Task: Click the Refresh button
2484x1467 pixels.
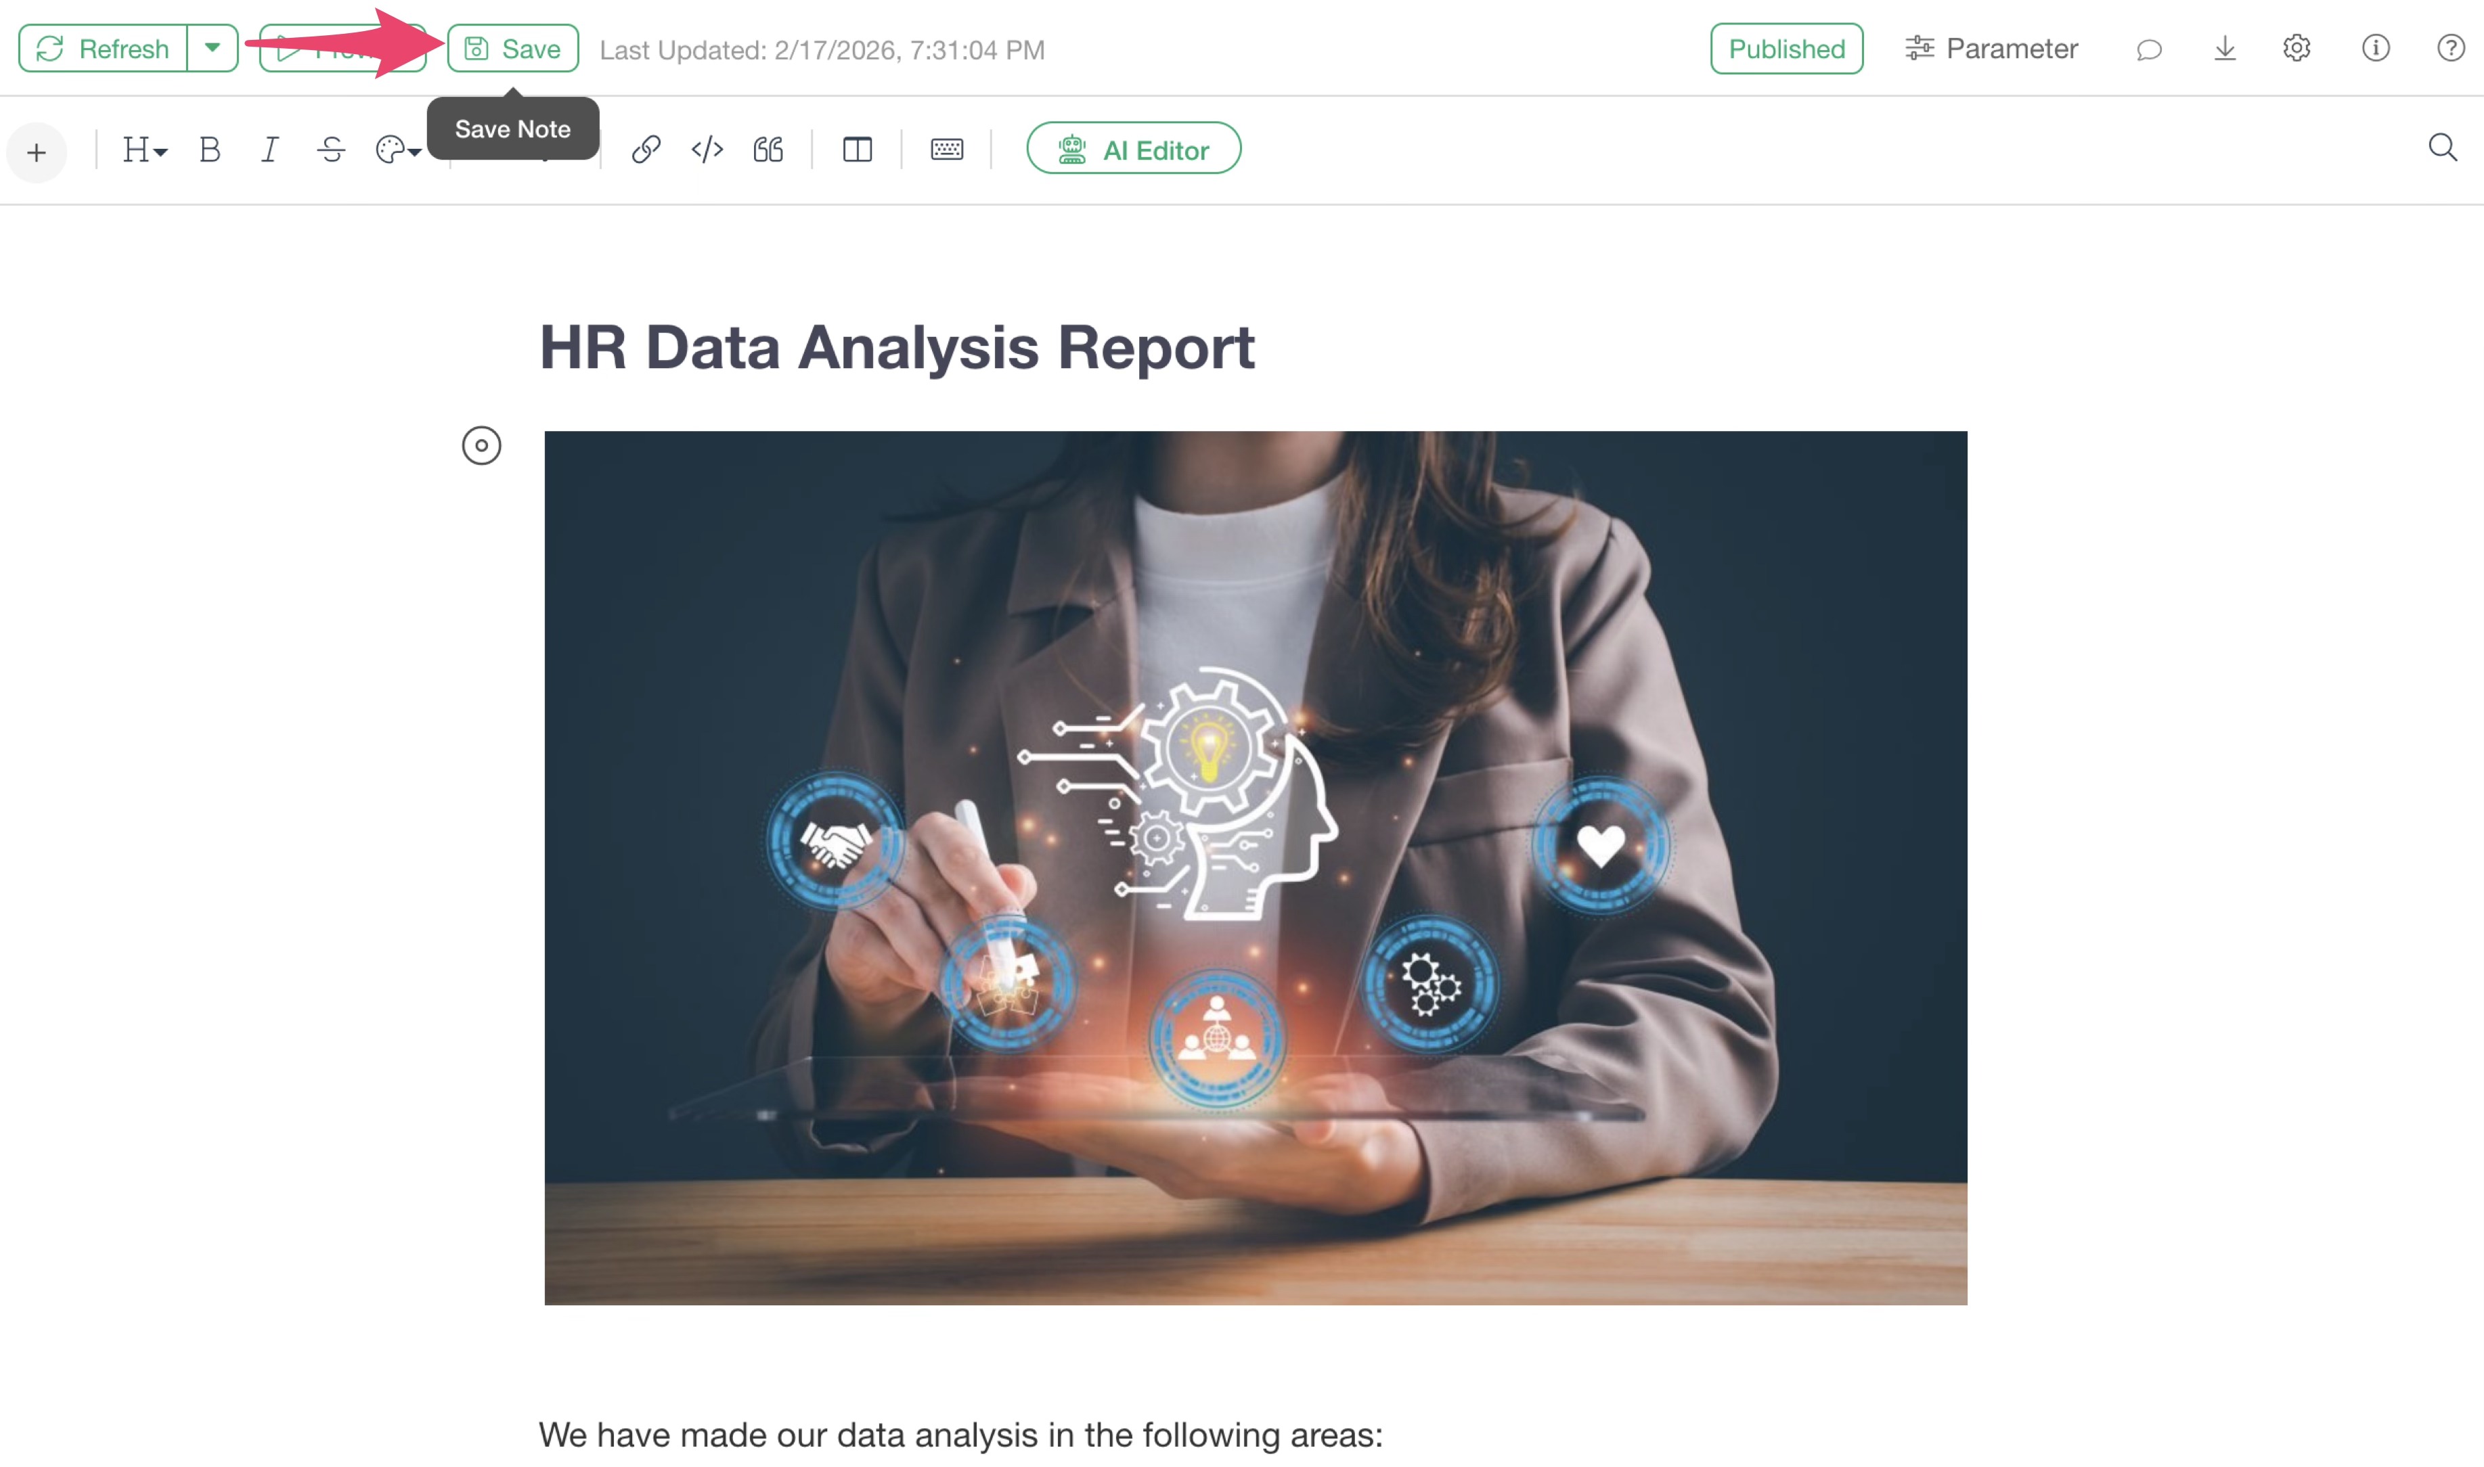Action: (x=103, y=49)
